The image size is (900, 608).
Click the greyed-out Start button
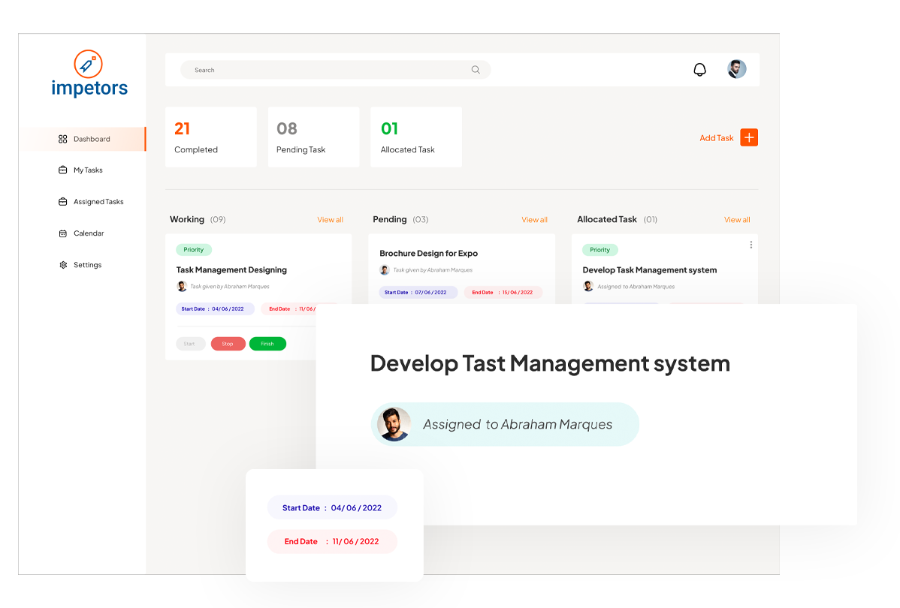click(190, 344)
